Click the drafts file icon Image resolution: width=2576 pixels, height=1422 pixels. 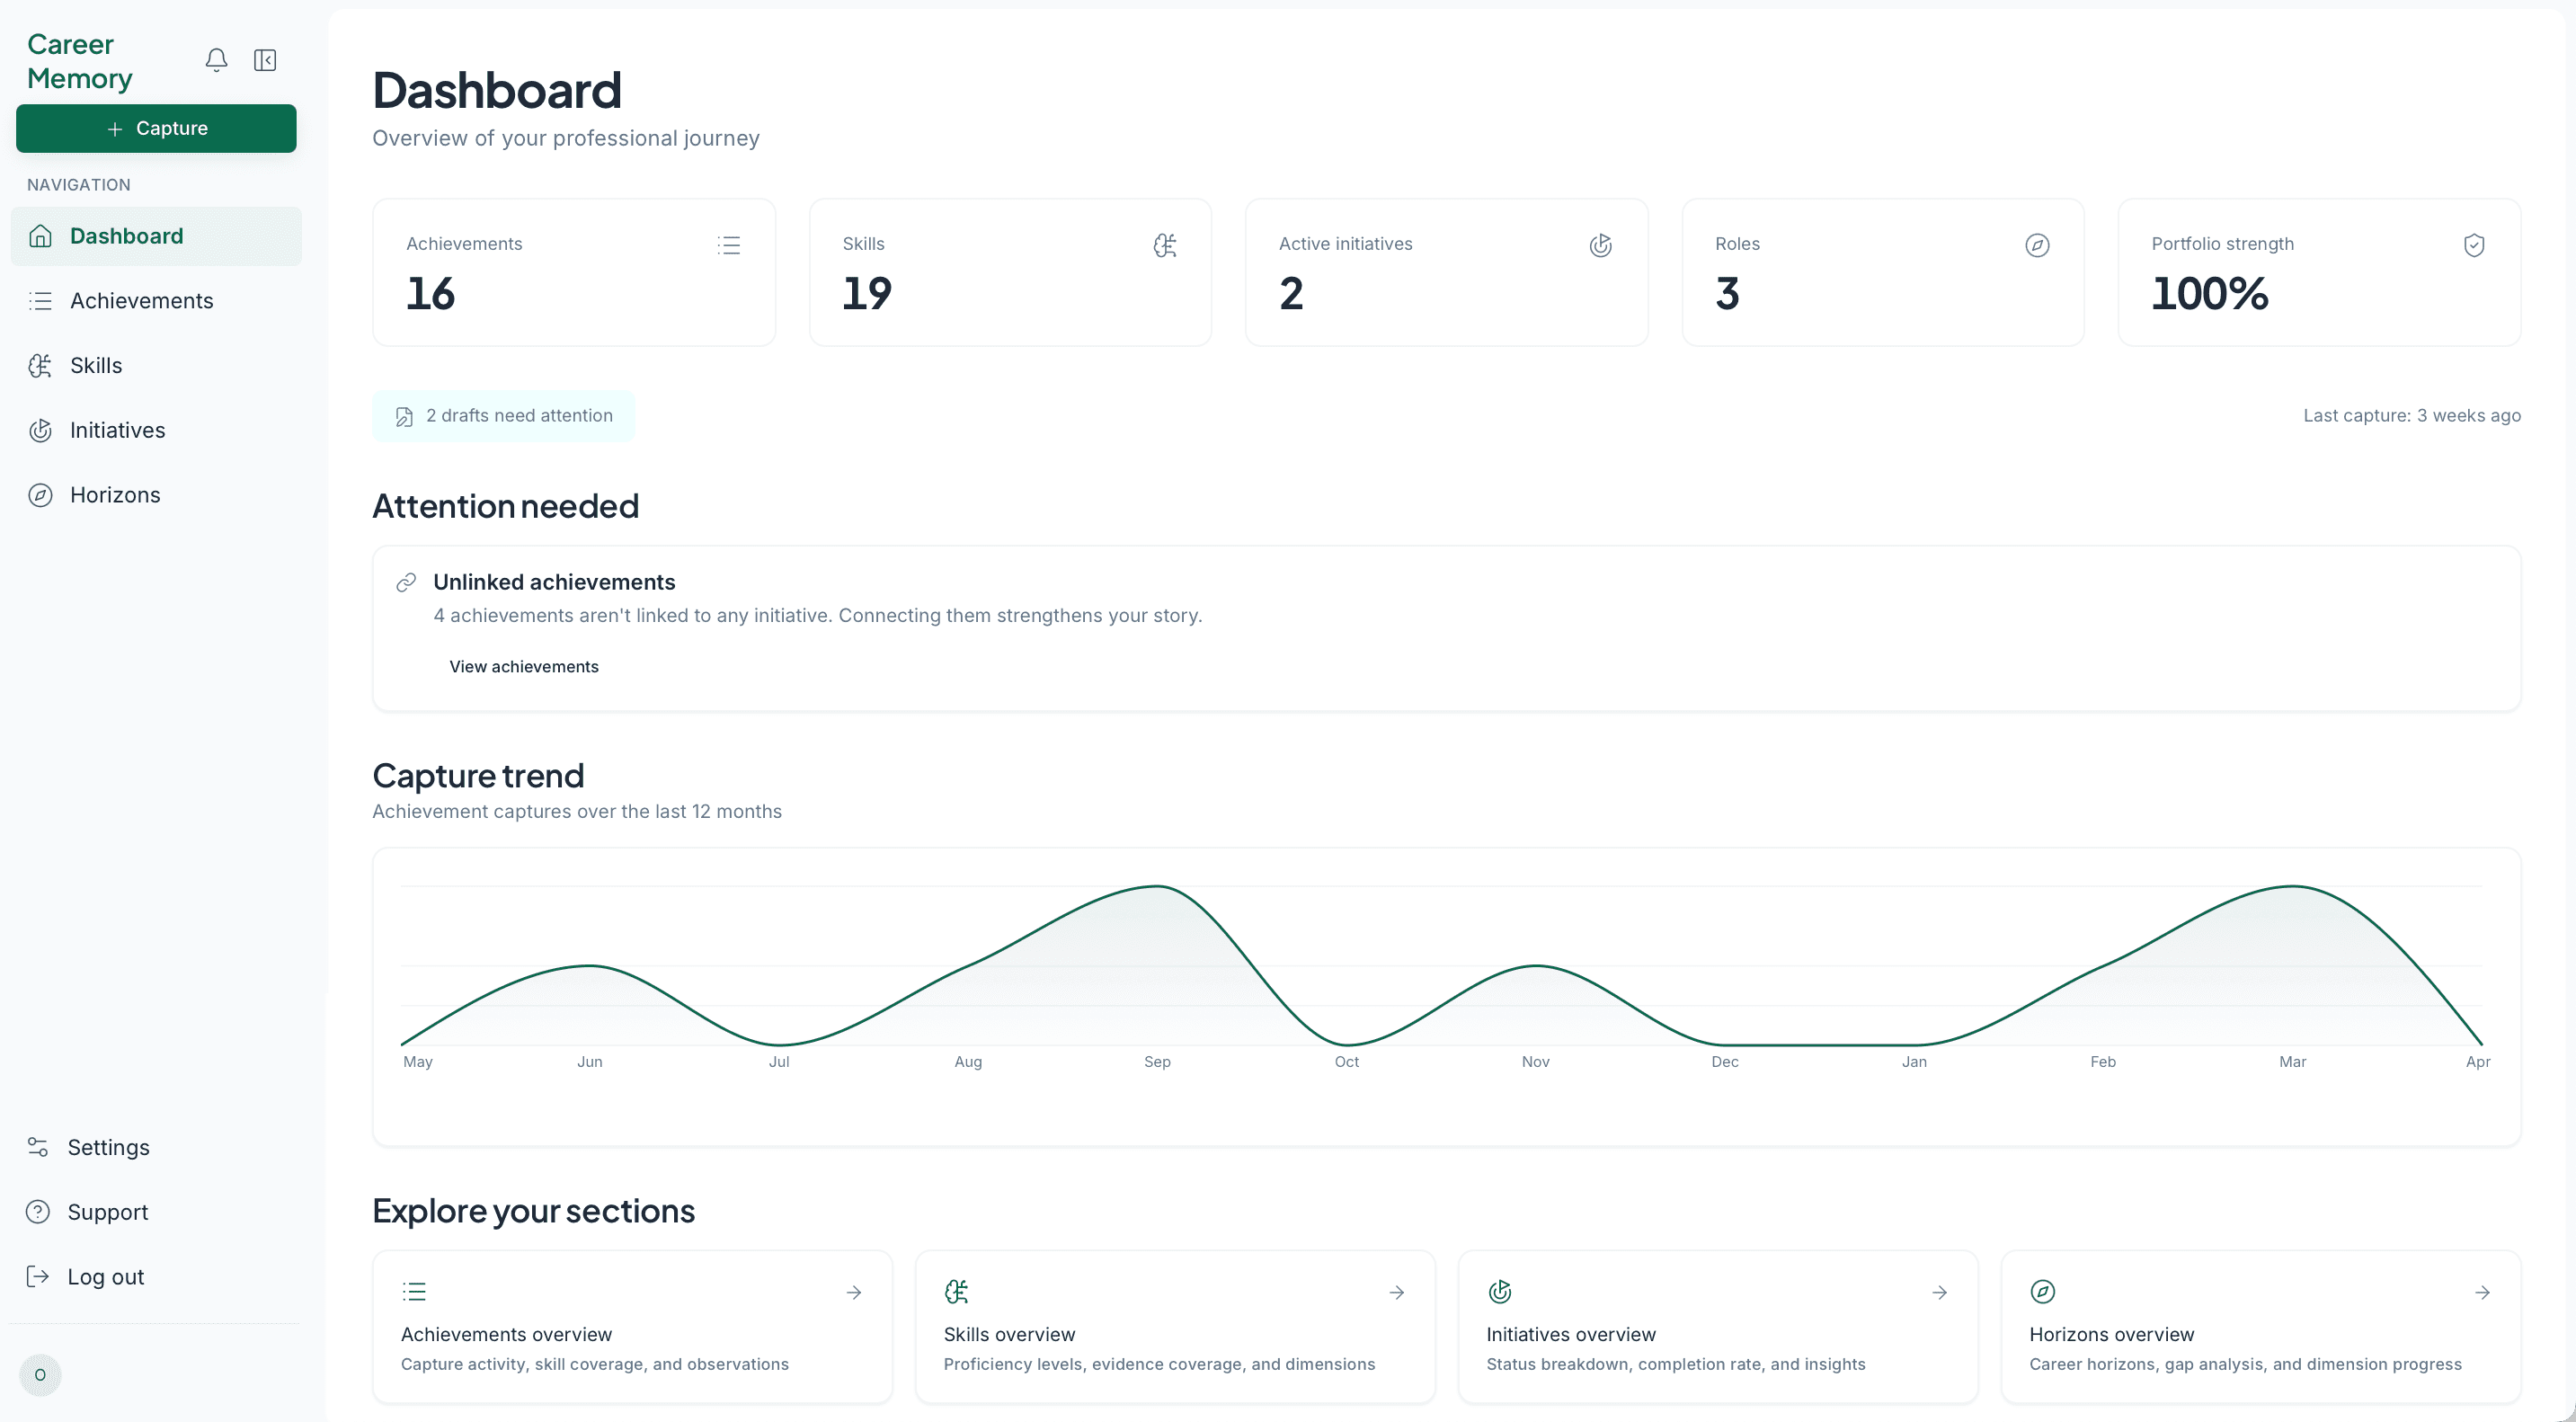[x=404, y=417]
